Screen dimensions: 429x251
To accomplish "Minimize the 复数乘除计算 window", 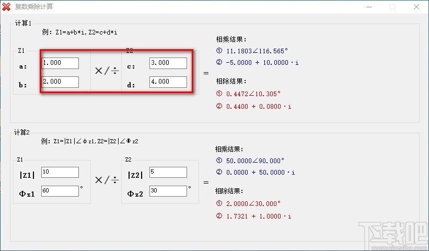I will coord(369,7).
